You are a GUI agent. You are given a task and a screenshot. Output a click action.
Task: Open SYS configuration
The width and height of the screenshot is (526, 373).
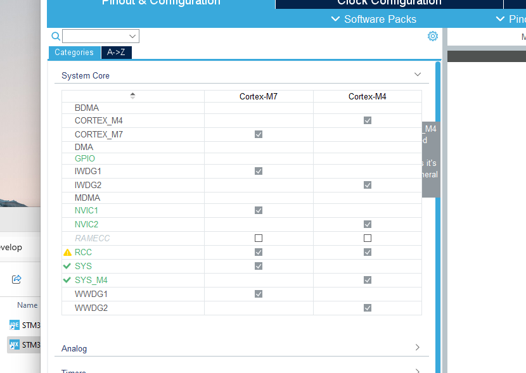pyautogui.click(x=83, y=266)
